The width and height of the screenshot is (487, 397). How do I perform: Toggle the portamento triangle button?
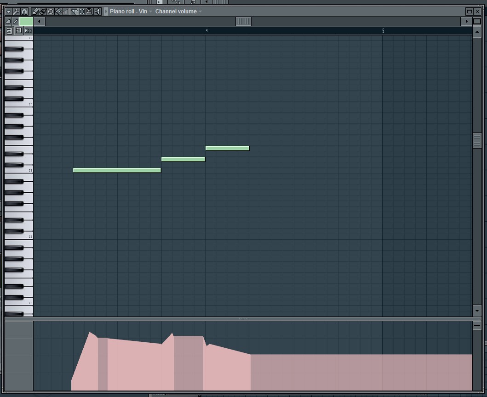point(8,22)
